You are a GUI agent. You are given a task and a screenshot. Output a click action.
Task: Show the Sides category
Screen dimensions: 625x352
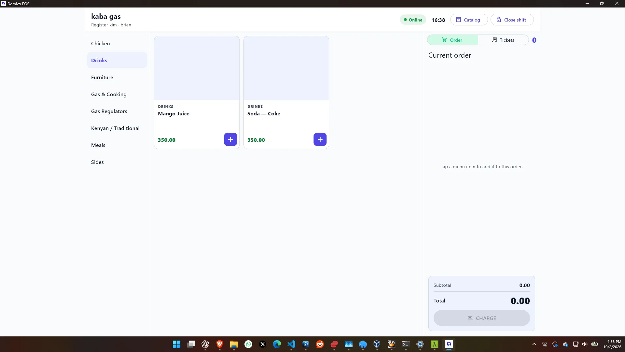click(117, 162)
